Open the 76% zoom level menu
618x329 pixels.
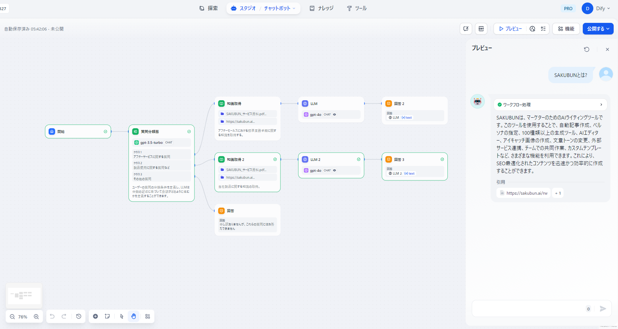[x=22, y=317]
